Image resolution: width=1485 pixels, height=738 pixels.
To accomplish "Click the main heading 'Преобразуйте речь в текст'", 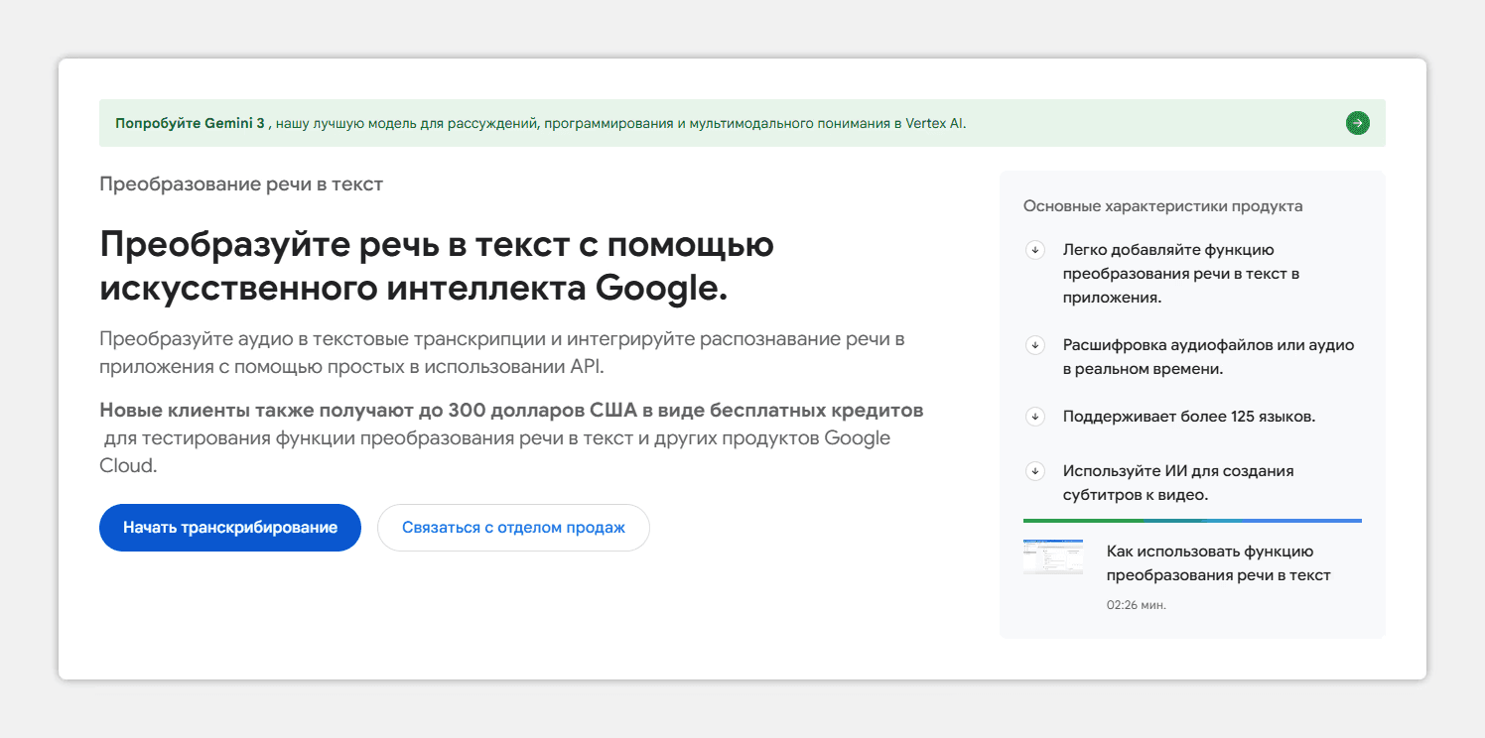I will coord(437,266).
